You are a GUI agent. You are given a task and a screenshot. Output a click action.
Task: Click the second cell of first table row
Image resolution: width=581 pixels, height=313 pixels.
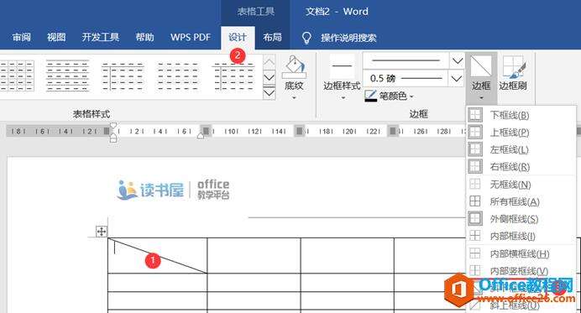pyautogui.click(x=254, y=256)
